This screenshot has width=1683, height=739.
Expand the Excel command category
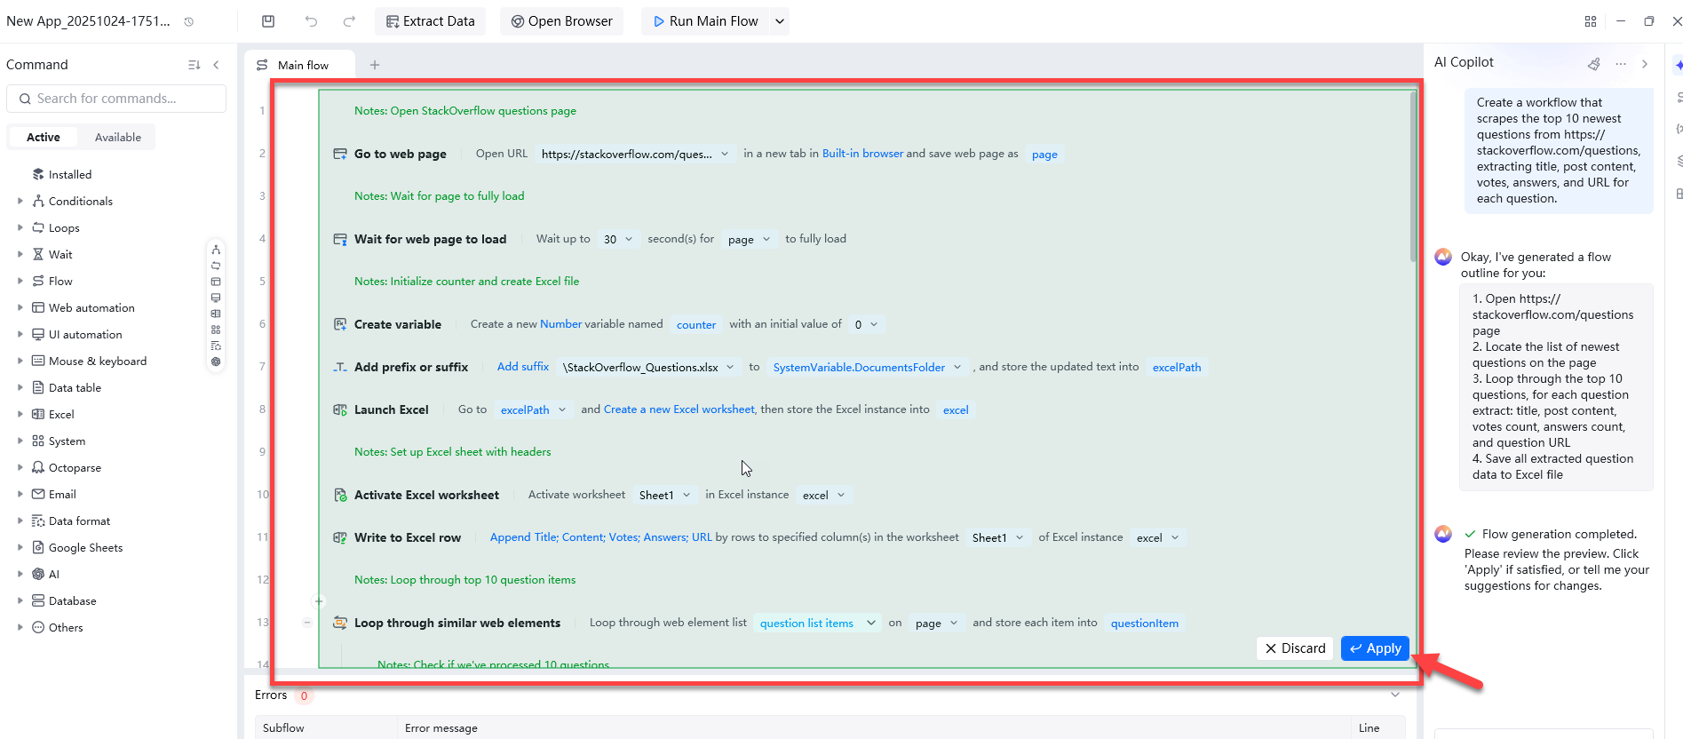[20, 414]
